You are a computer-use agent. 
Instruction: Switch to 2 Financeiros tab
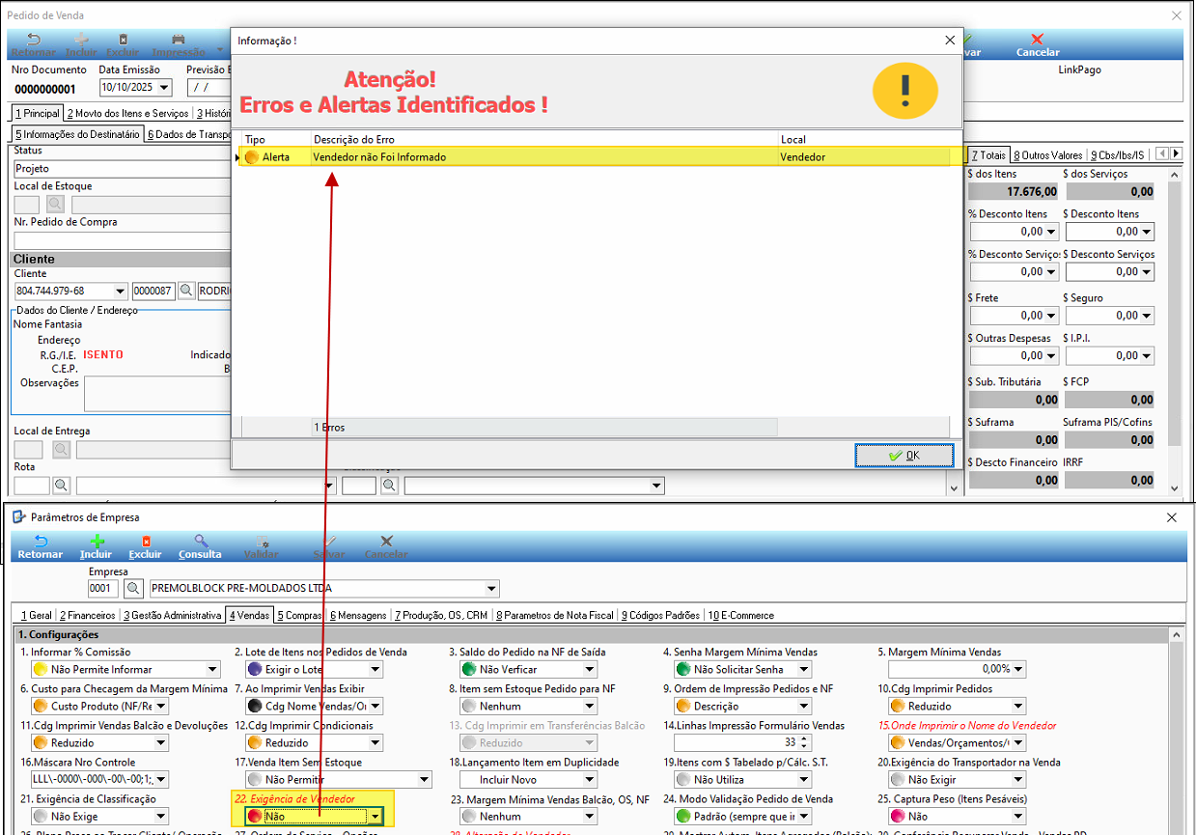click(87, 615)
